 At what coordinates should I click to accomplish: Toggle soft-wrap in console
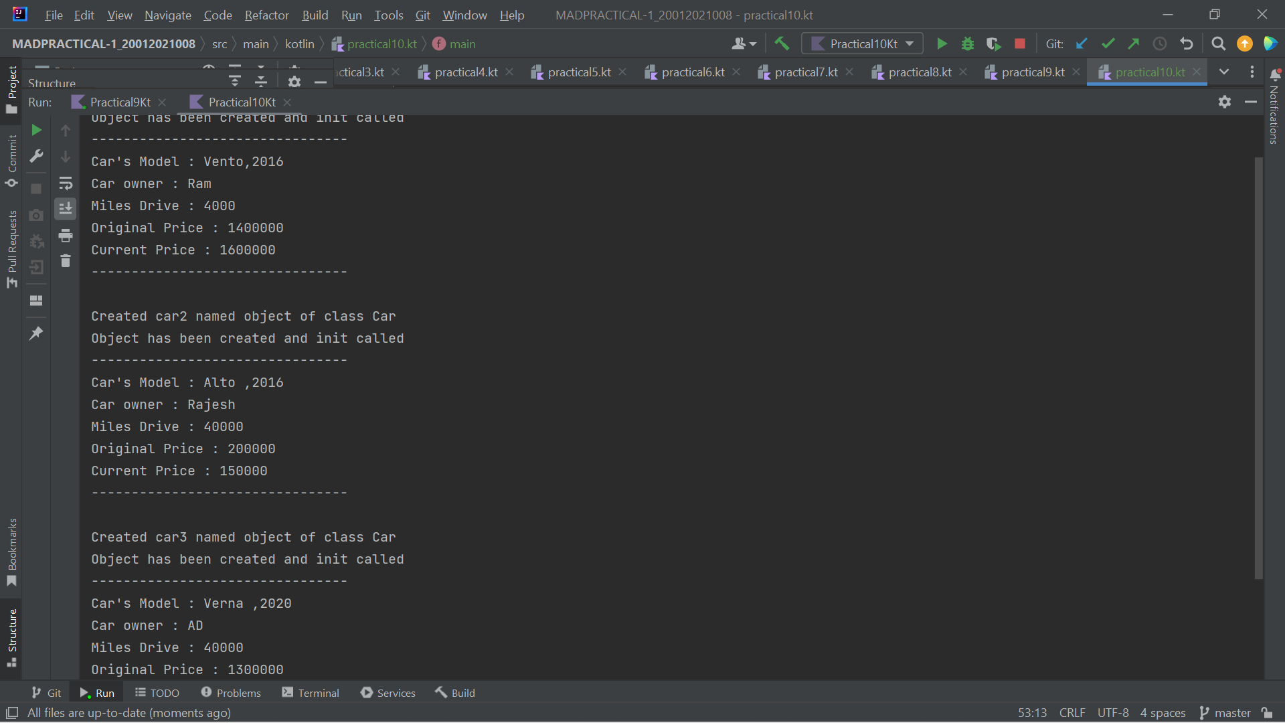(x=66, y=183)
